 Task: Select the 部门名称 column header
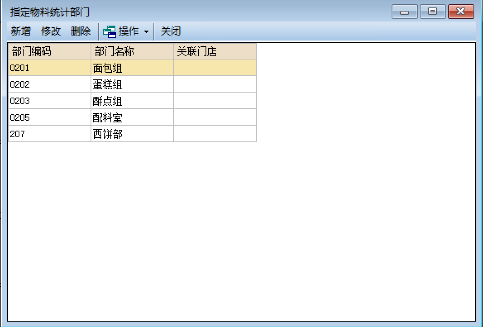click(132, 51)
